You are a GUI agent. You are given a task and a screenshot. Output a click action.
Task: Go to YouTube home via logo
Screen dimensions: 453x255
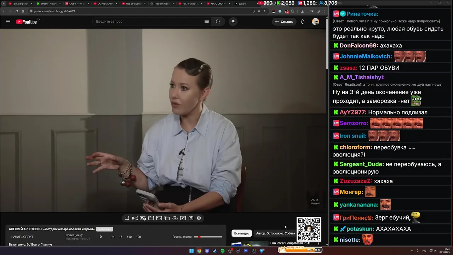(27, 22)
